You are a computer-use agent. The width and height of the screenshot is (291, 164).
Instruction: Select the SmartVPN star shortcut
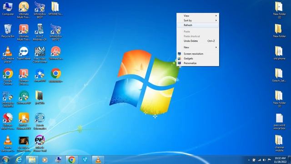[x=40, y=76]
